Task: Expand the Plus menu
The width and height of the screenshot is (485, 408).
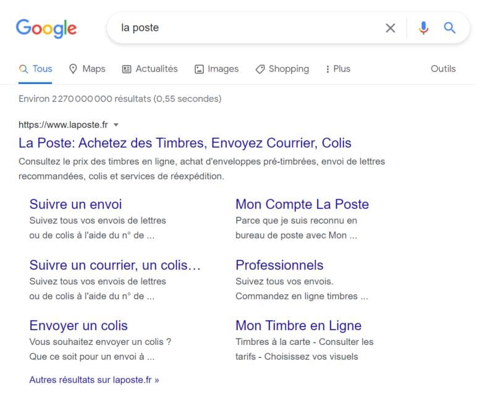Action: [x=338, y=69]
